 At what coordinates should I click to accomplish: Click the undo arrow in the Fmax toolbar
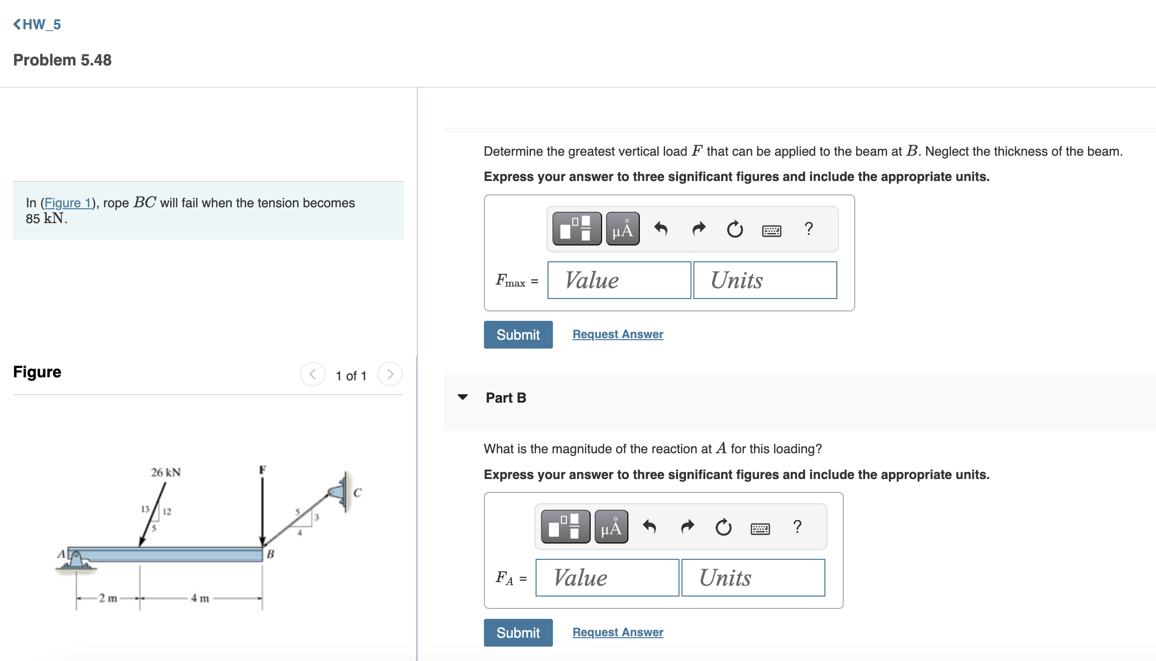(x=662, y=229)
